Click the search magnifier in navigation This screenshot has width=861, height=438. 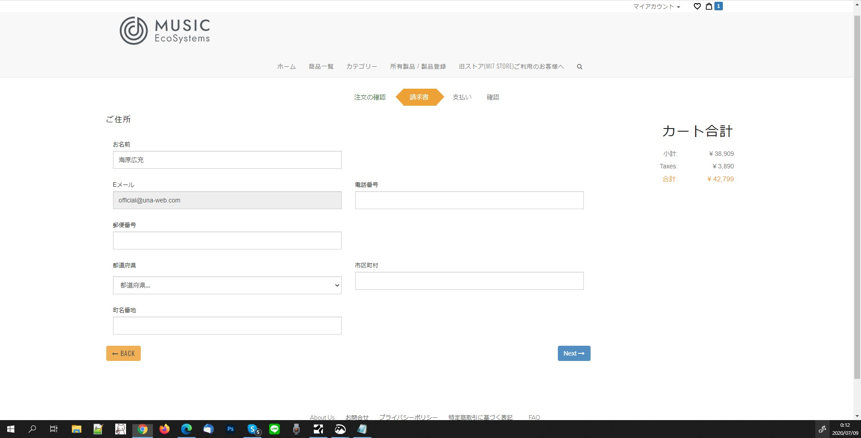(579, 67)
